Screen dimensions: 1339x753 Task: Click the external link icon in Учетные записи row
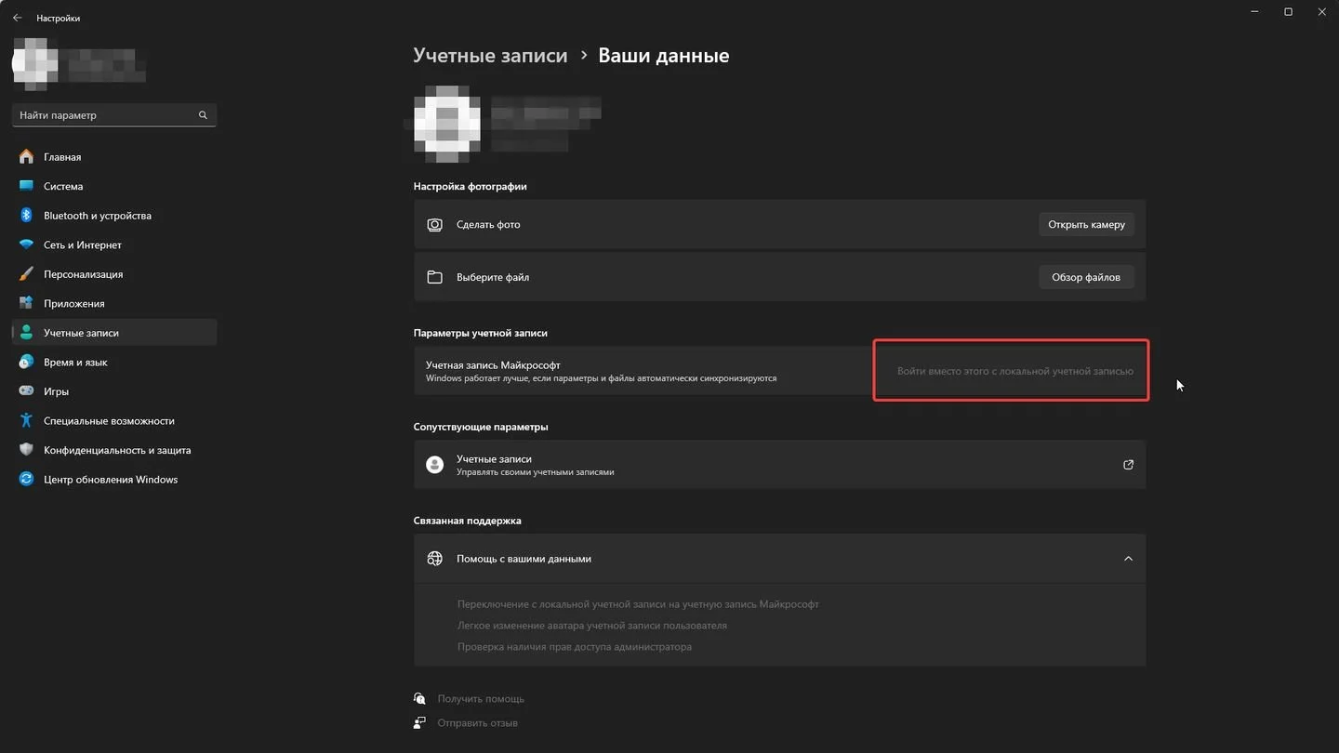(x=1128, y=465)
